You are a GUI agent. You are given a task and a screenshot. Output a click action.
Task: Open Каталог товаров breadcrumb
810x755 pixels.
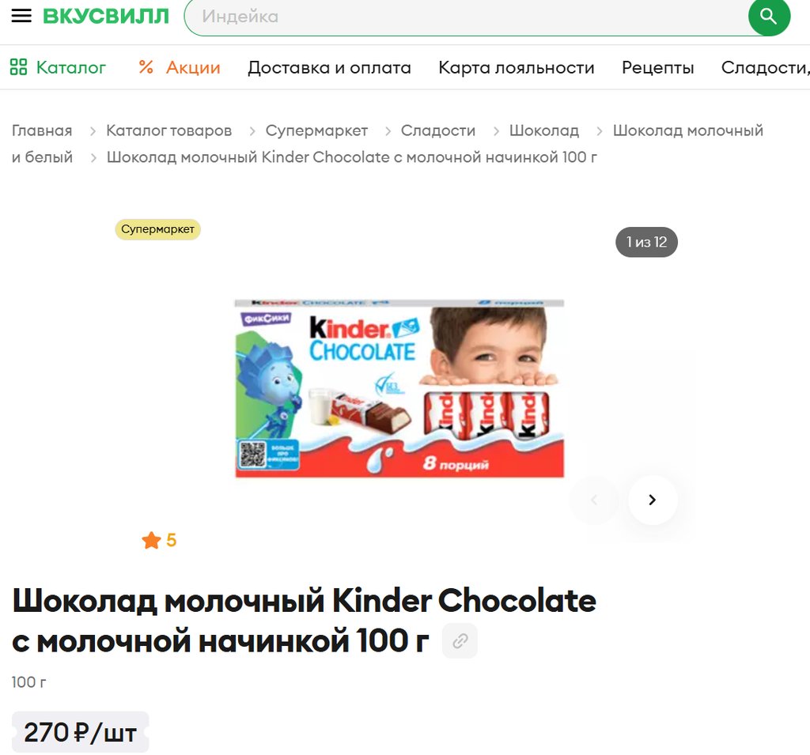tap(169, 130)
